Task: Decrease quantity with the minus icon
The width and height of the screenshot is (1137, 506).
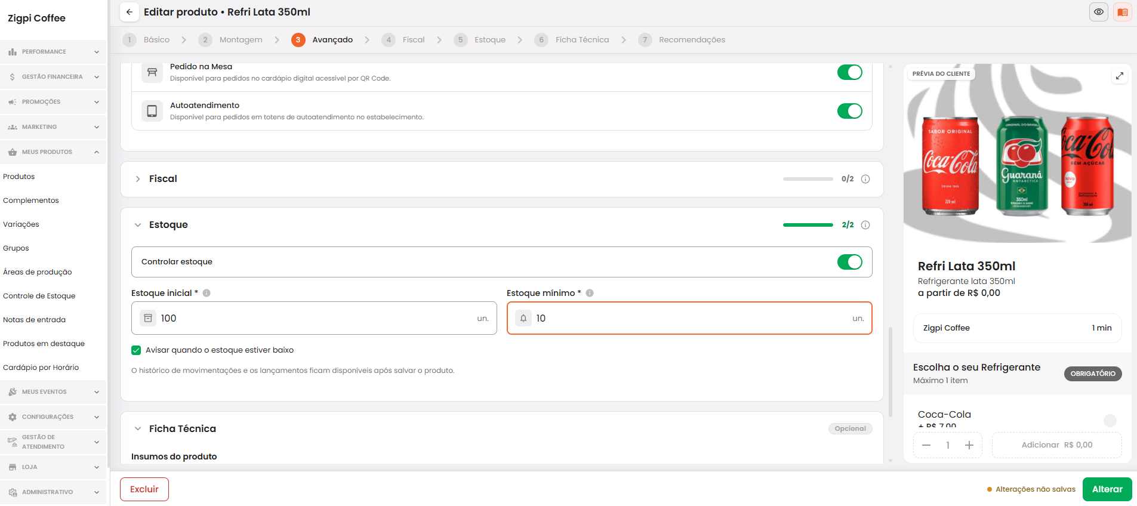Action: coord(926,445)
